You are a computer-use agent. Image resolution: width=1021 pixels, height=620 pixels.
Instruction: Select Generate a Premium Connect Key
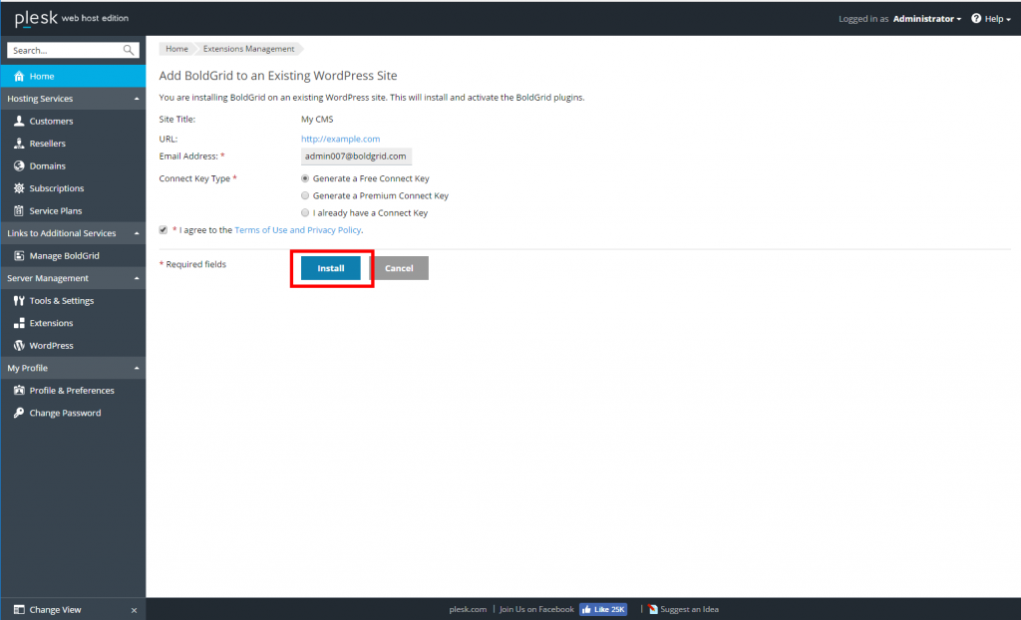305,195
